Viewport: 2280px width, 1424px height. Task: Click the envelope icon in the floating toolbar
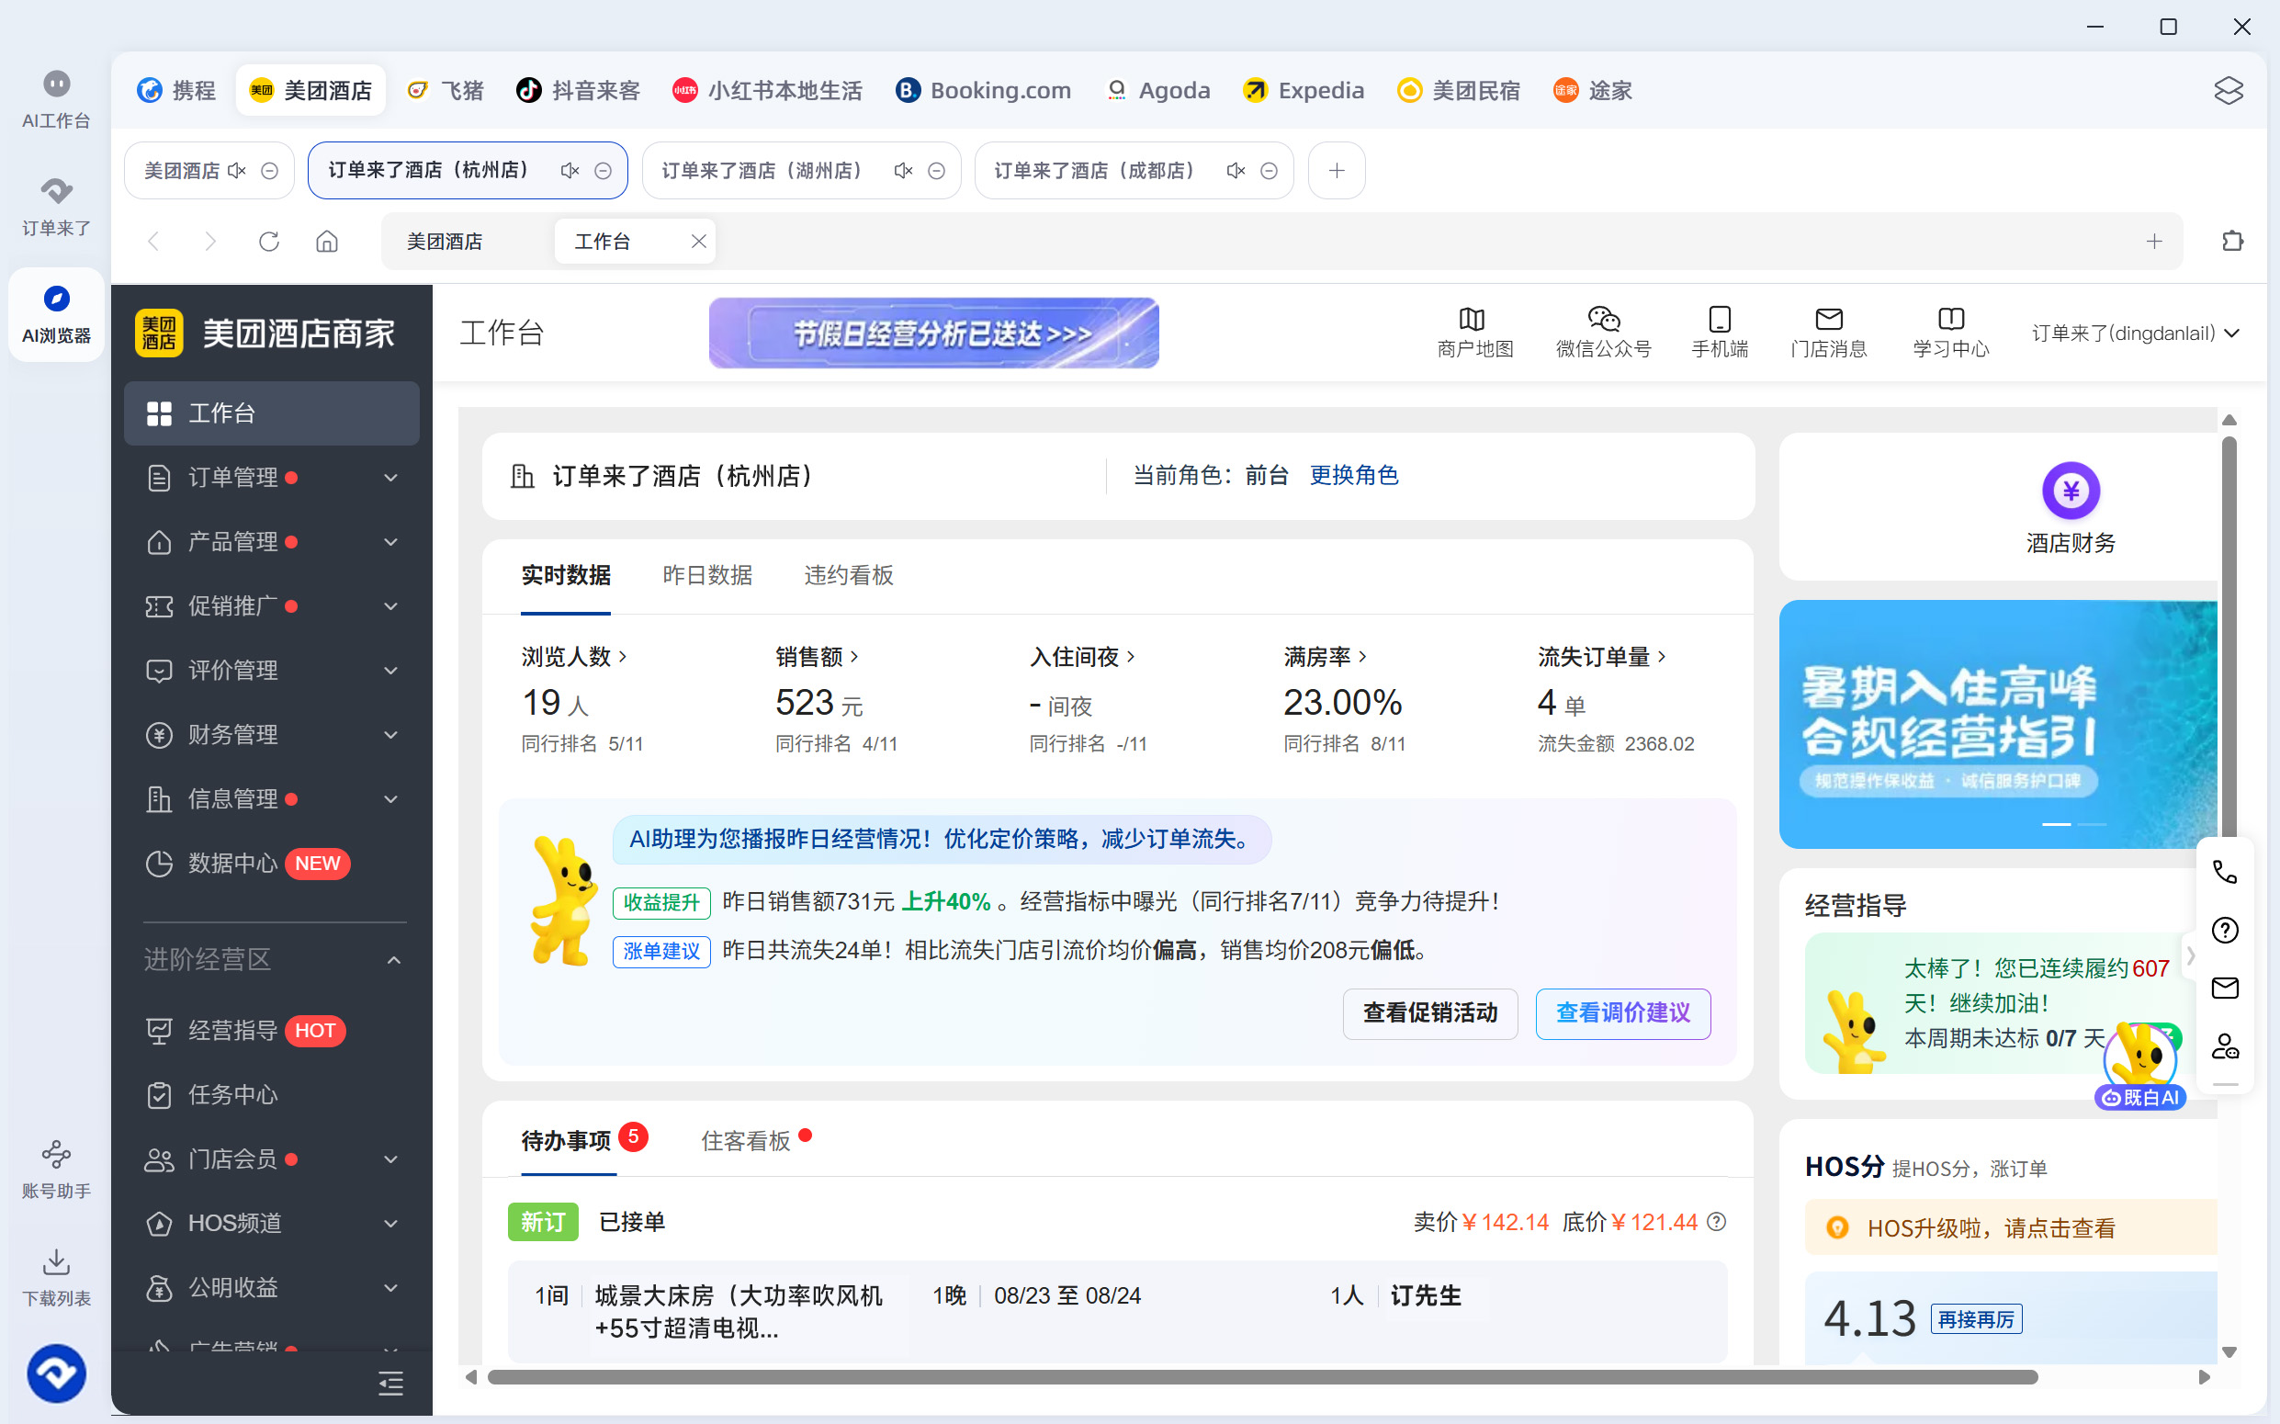pos(2225,988)
